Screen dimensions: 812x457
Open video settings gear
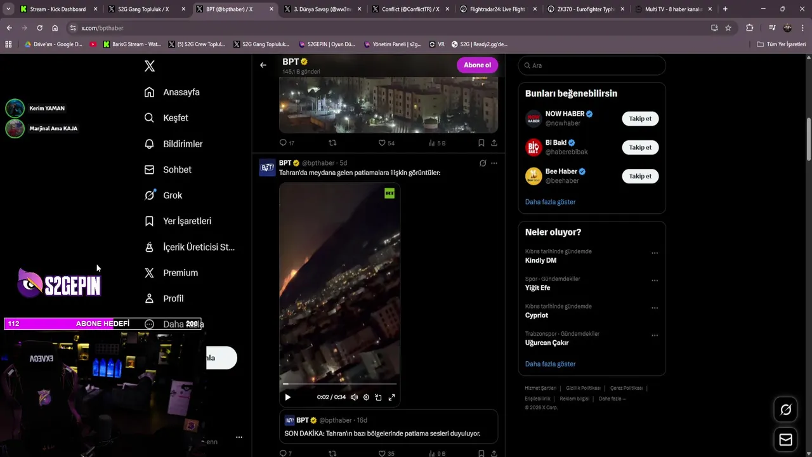pyautogui.click(x=366, y=397)
